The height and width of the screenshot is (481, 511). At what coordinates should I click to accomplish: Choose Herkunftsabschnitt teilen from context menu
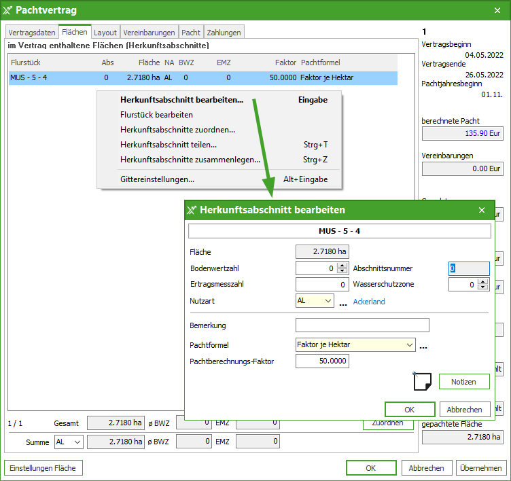[169, 145]
